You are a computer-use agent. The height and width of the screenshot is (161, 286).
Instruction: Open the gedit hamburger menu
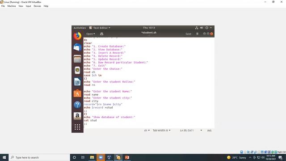197,34
